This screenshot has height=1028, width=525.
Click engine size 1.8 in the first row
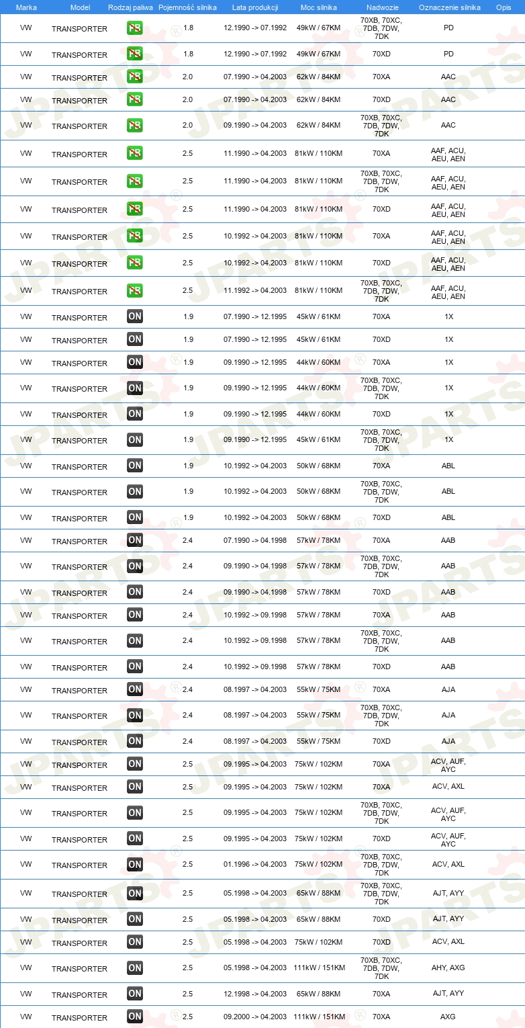[x=188, y=28]
